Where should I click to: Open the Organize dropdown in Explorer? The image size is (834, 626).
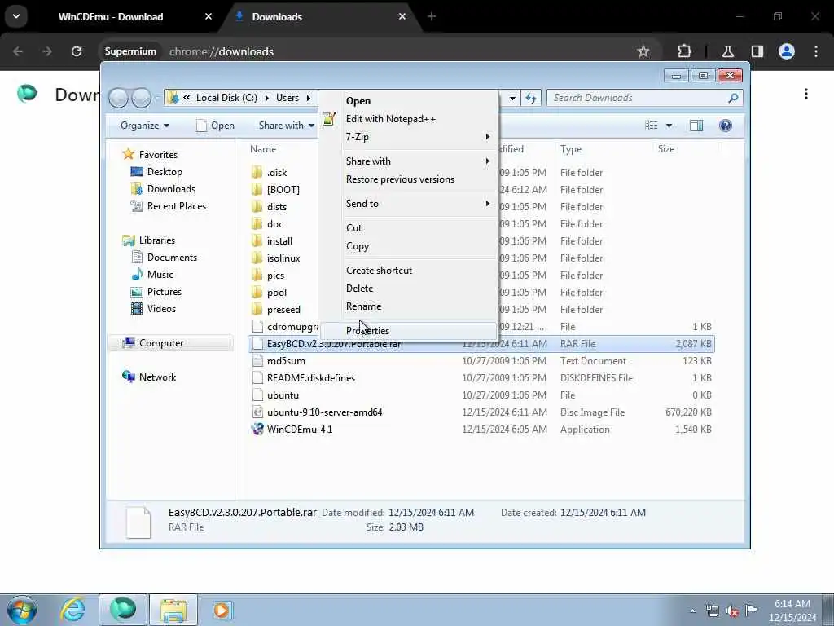[x=145, y=125]
